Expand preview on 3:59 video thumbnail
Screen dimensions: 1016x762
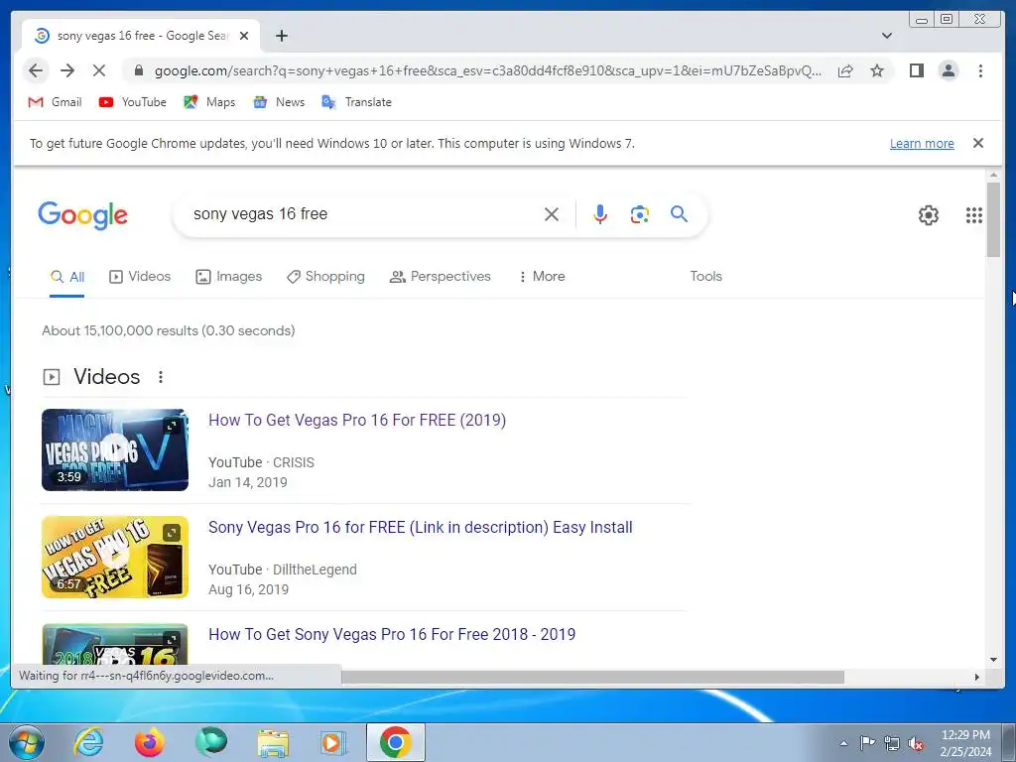172,426
